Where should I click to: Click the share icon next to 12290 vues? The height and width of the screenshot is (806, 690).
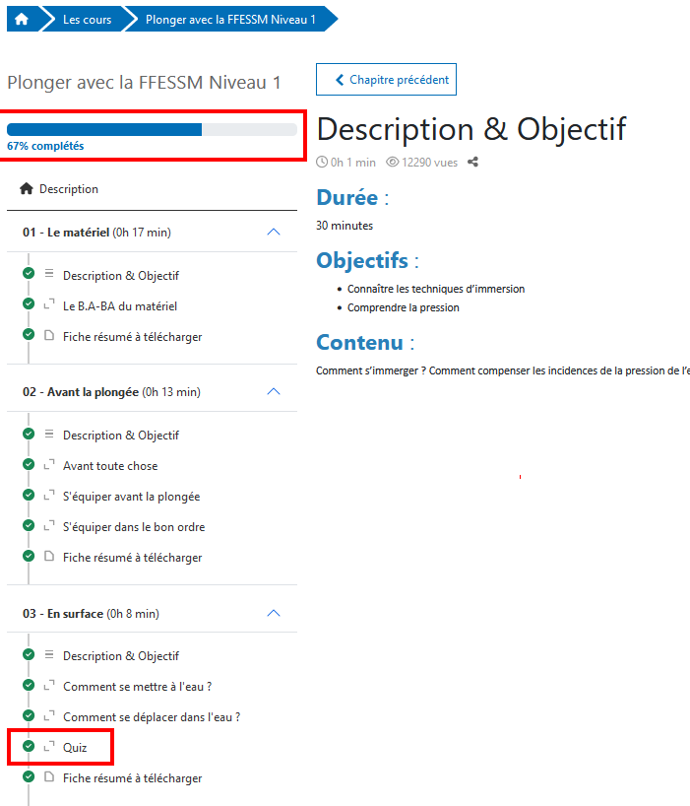472,162
